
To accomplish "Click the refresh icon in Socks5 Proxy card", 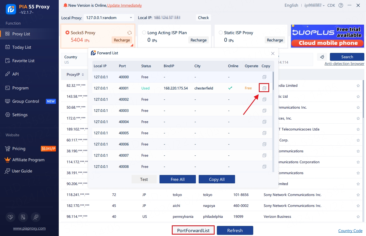I will click(x=129, y=33).
